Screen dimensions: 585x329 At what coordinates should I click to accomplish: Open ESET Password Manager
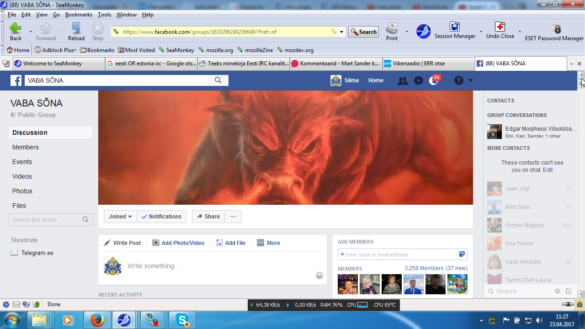pyautogui.click(x=554, y=32)
